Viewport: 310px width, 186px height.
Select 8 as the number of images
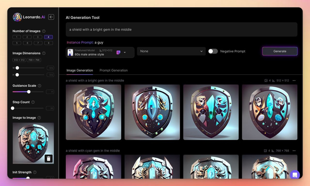click(48, 43)
